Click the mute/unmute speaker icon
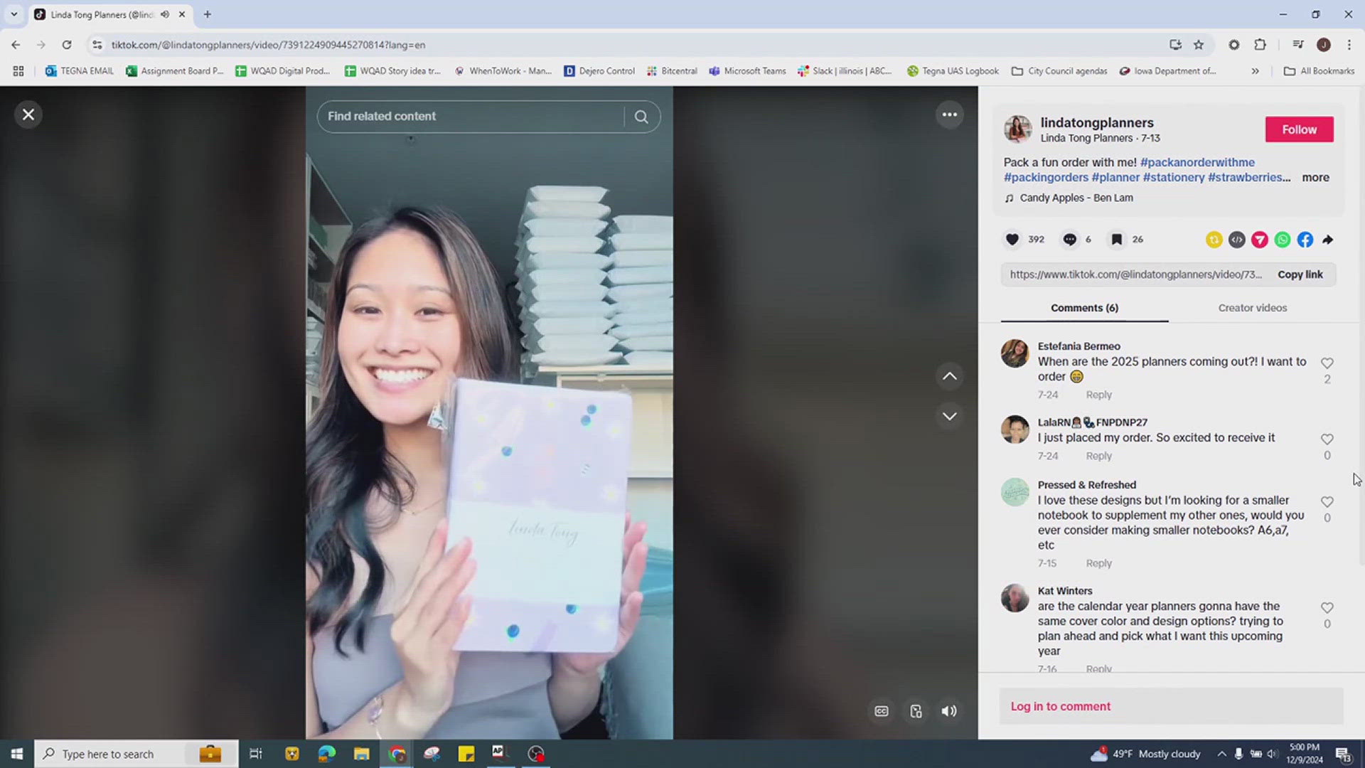This screenshot has width=1365, height=768. click(x=949, y=711)
